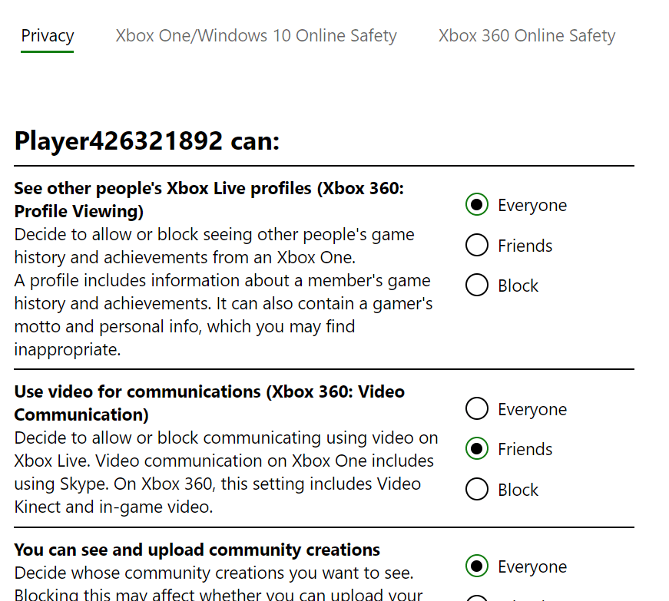Select Block for profile viewing setting
This screenshot has height=601, width=669.
477,285
